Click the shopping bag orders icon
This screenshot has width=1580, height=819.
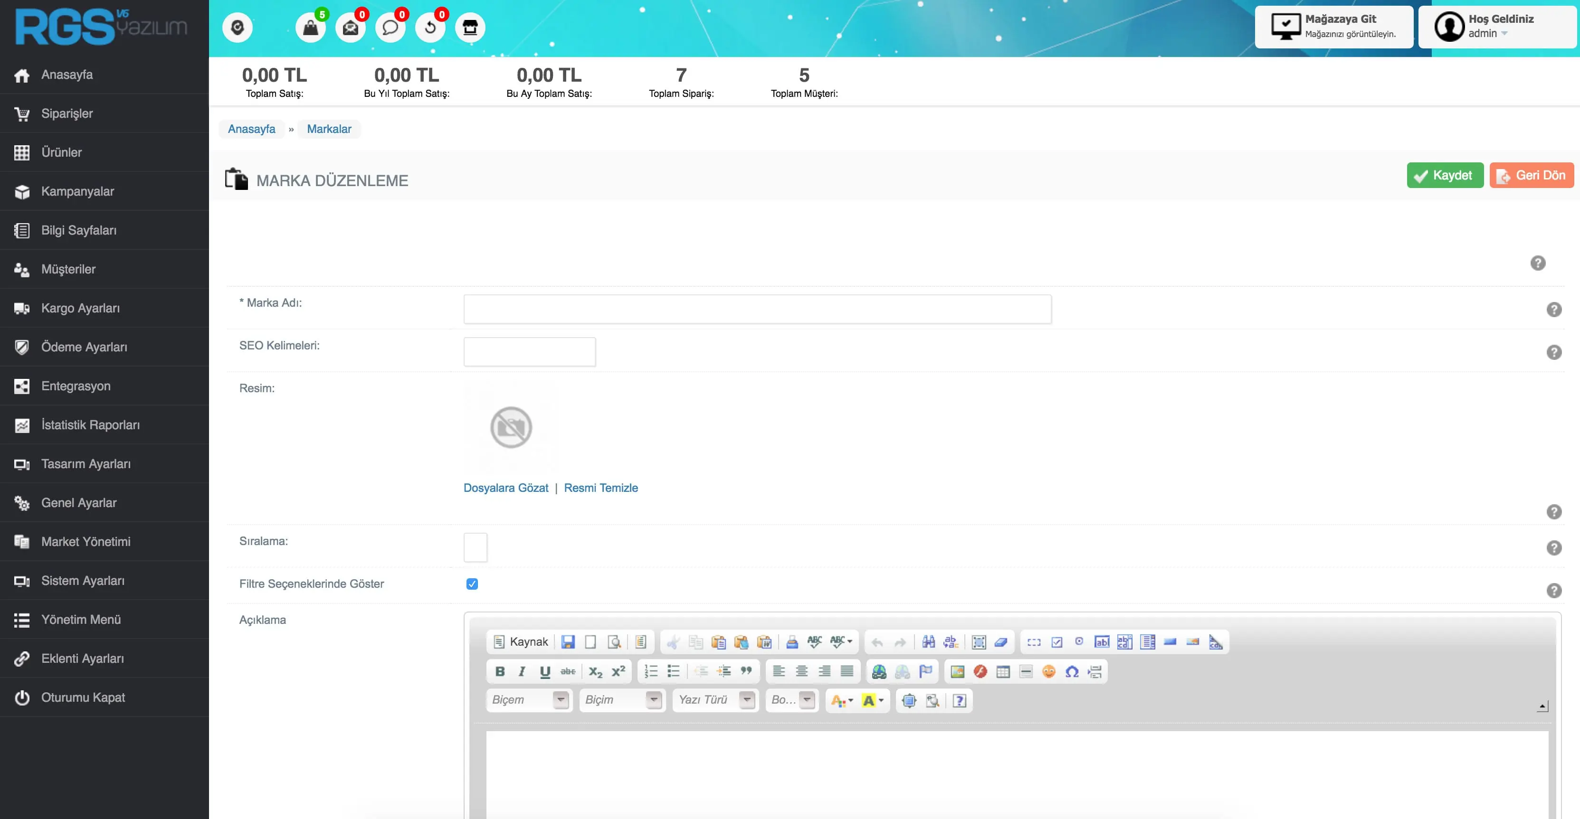click(310, 28)
